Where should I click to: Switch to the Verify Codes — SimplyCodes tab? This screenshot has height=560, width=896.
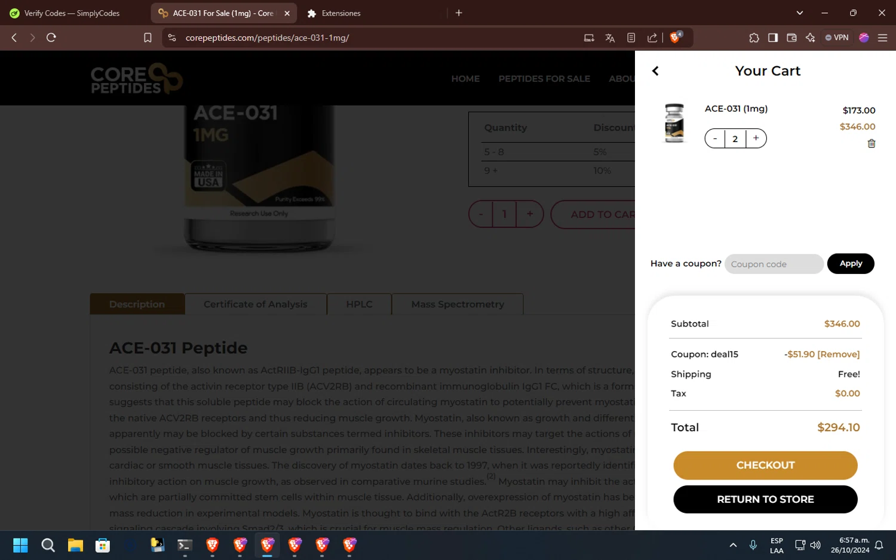point(72,13)
